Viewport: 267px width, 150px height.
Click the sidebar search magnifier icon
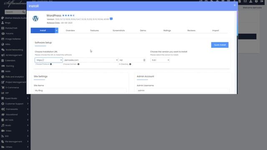23,12
